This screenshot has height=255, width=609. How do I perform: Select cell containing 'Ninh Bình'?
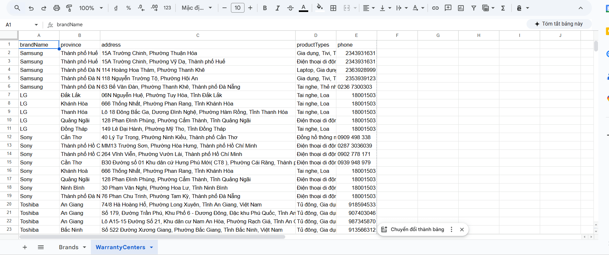click(x=80, y=188)
